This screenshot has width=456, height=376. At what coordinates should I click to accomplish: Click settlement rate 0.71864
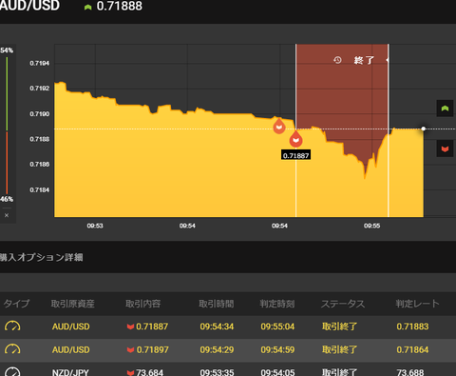tap(412, 349)
